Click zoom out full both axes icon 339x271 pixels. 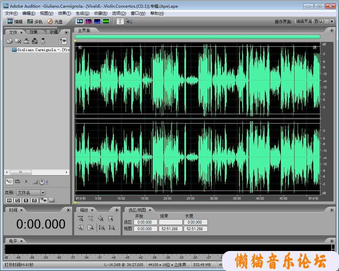pyautogui.click(x=101, y=219)
